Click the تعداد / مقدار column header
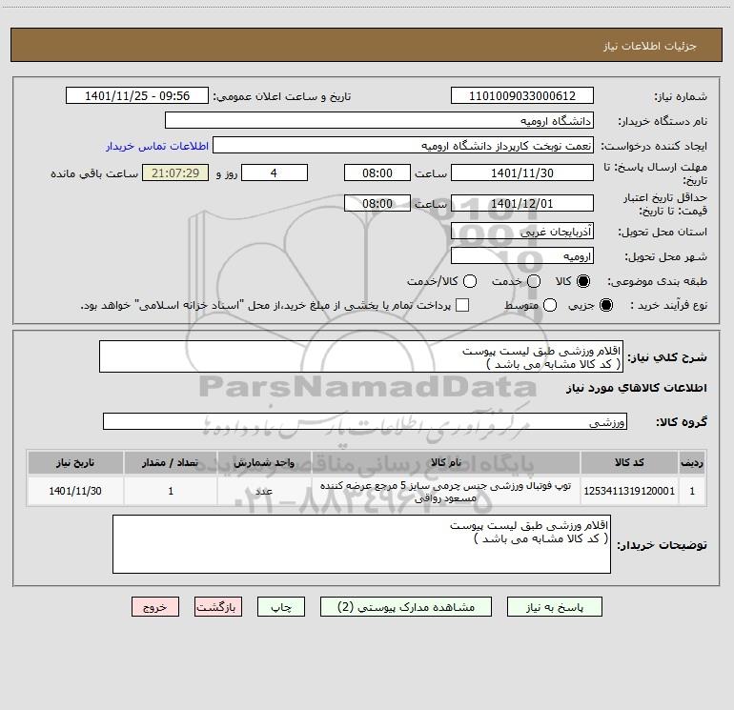This screenshot has height=710, width=734. click(171, 462)
